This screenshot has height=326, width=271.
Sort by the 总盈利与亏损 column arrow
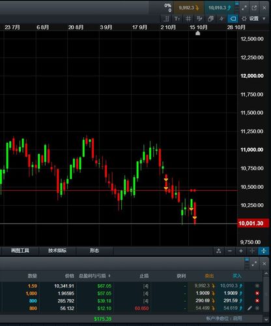[109, 276]
